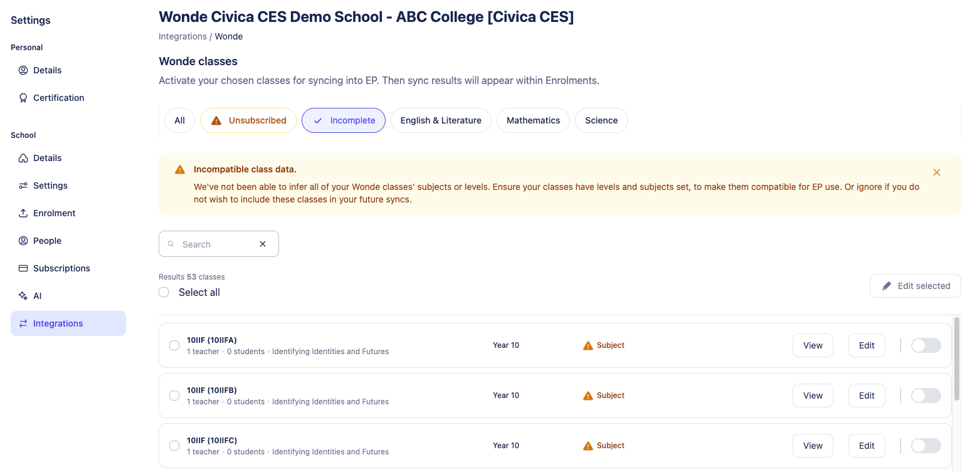The height and width of the screenshot is (472, 965).
Task: Dismiss the Incompatible class data warning
Action: pos(936,172)
